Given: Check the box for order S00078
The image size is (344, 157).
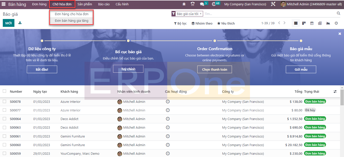Looking at the screenshot, I should pos(4,102).
